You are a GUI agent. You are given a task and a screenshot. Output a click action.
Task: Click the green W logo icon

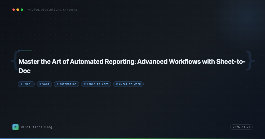[x=16, y=127]
